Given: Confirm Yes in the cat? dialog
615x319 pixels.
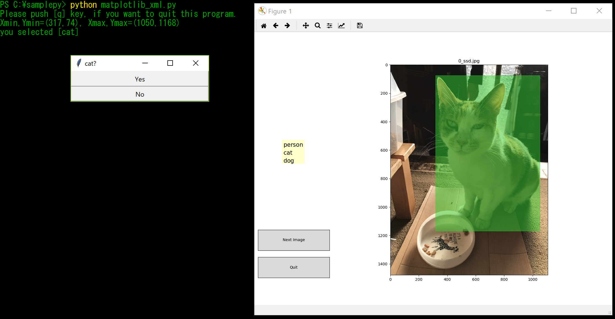Looking at the screenshot, I should (x=140, y=79).
